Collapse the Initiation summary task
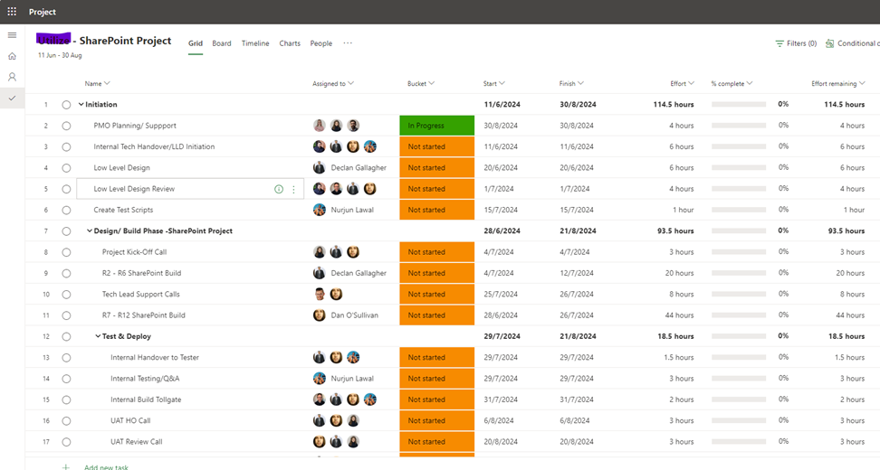Screen dimensions: 880x470 [81, 104]
